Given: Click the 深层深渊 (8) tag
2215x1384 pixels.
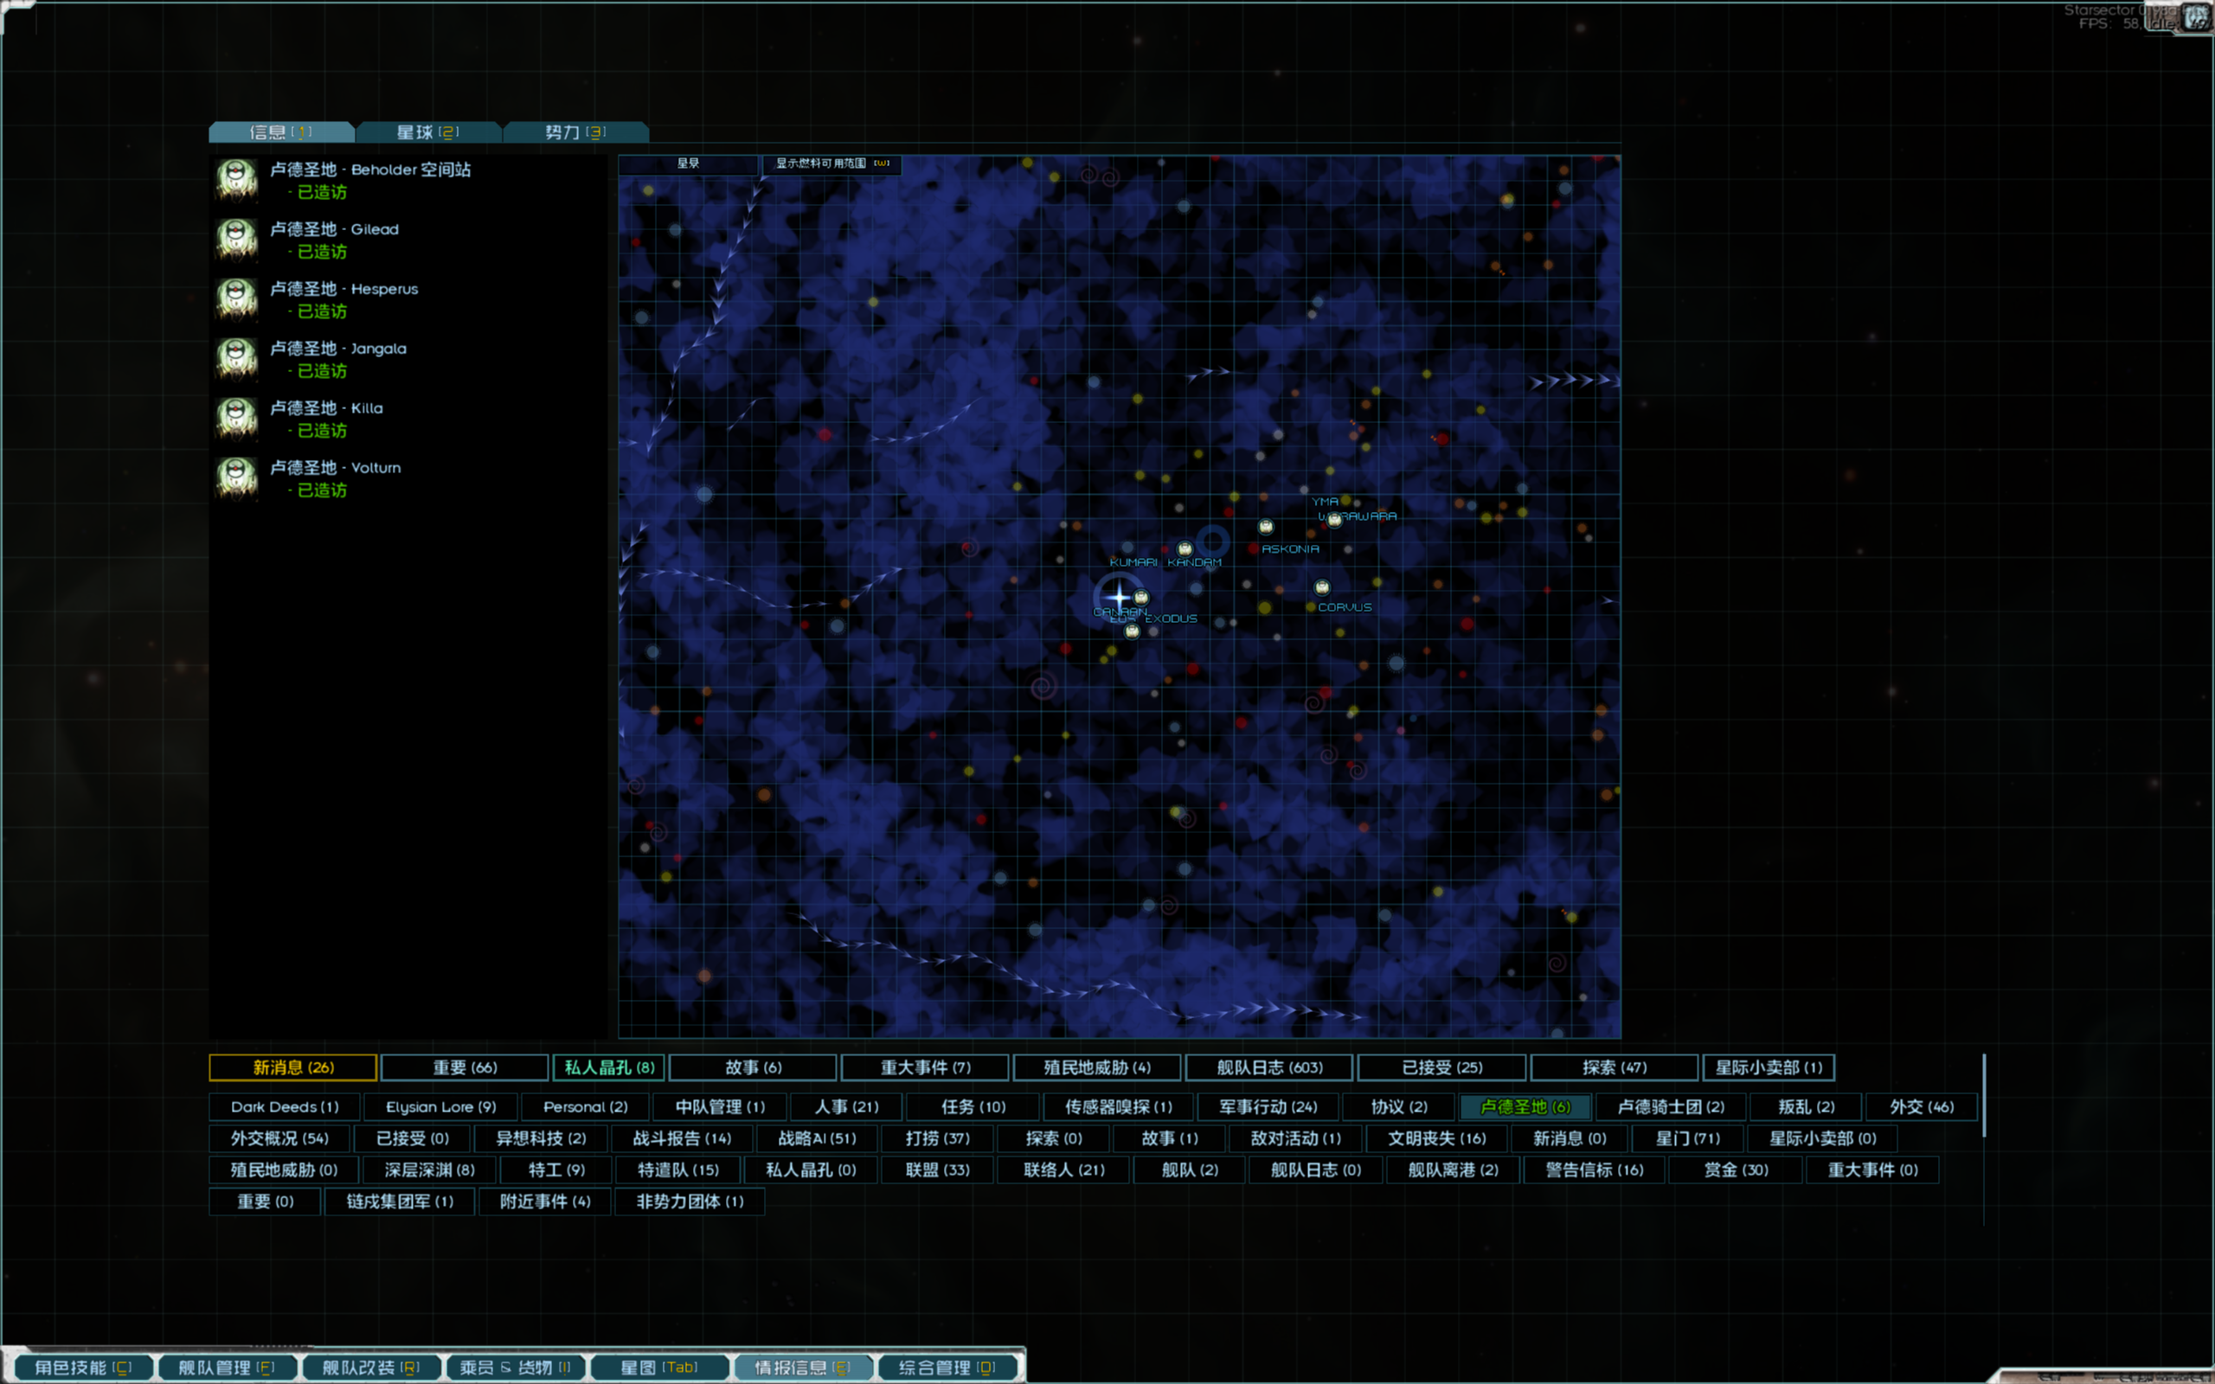Looking at the screenshot, I should [429, 1169].
